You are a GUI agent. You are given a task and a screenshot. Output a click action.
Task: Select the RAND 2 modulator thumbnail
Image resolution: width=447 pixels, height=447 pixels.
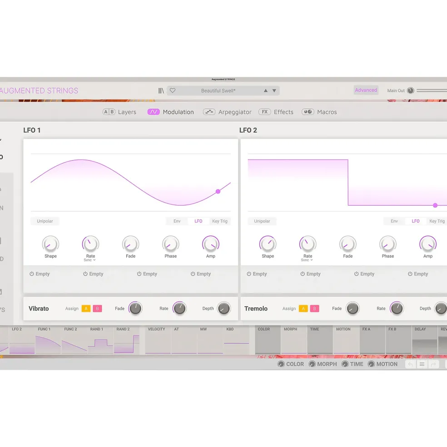coord(126,340)
